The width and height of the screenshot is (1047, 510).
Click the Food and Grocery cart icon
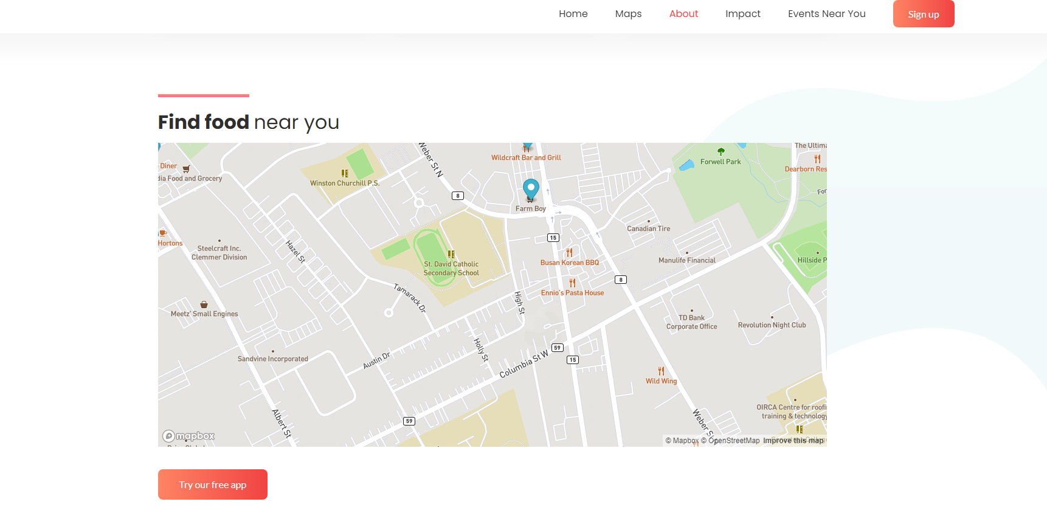point(186,169)
